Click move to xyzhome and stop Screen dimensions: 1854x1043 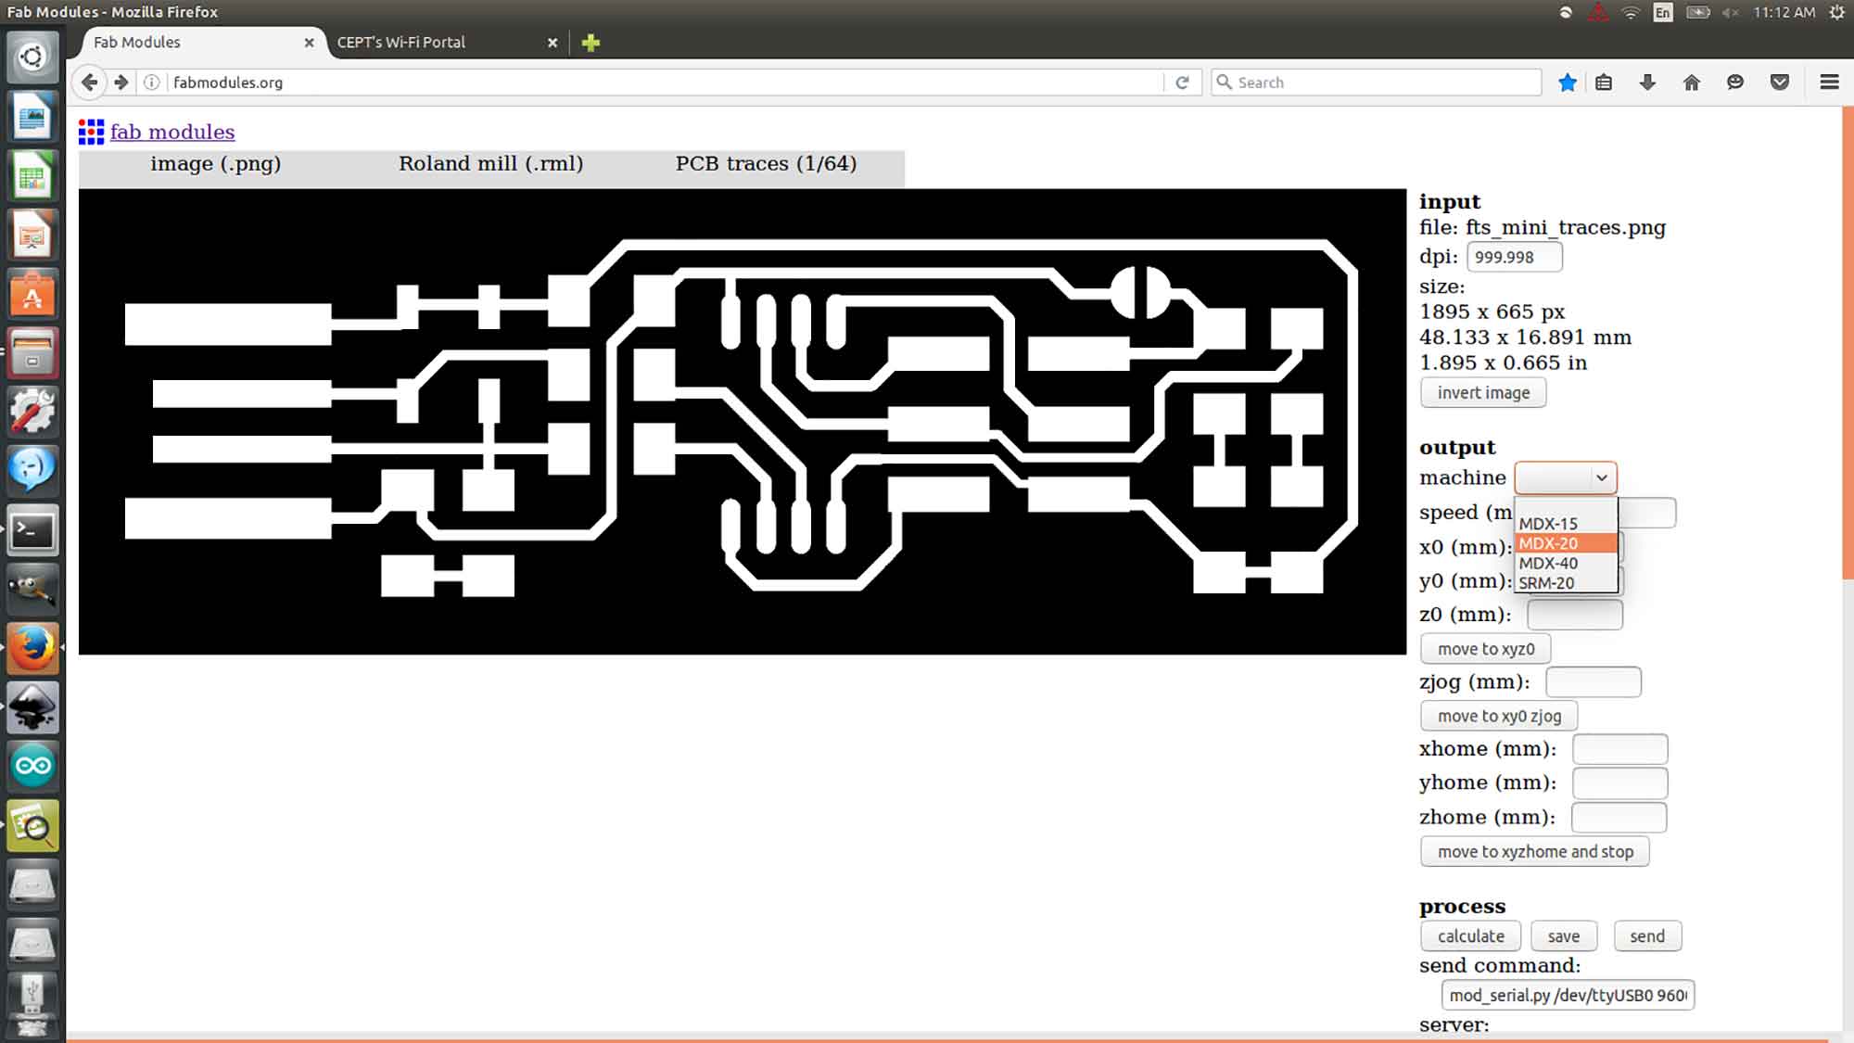(1535, 852)
